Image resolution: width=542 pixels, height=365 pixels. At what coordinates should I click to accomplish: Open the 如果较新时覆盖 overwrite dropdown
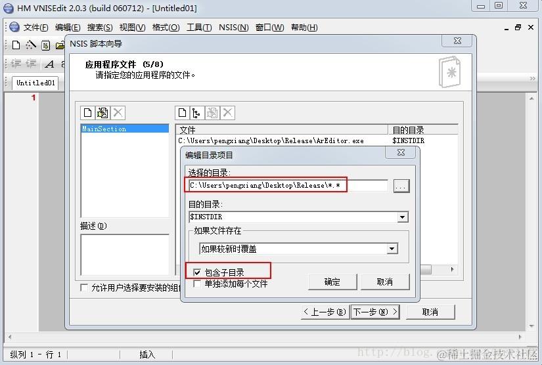pos(392,249)
